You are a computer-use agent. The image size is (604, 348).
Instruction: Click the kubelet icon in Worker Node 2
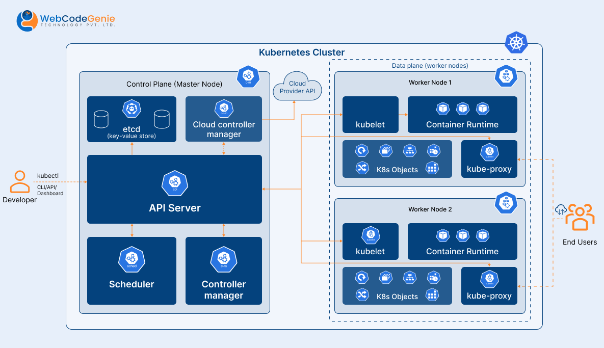371,235
